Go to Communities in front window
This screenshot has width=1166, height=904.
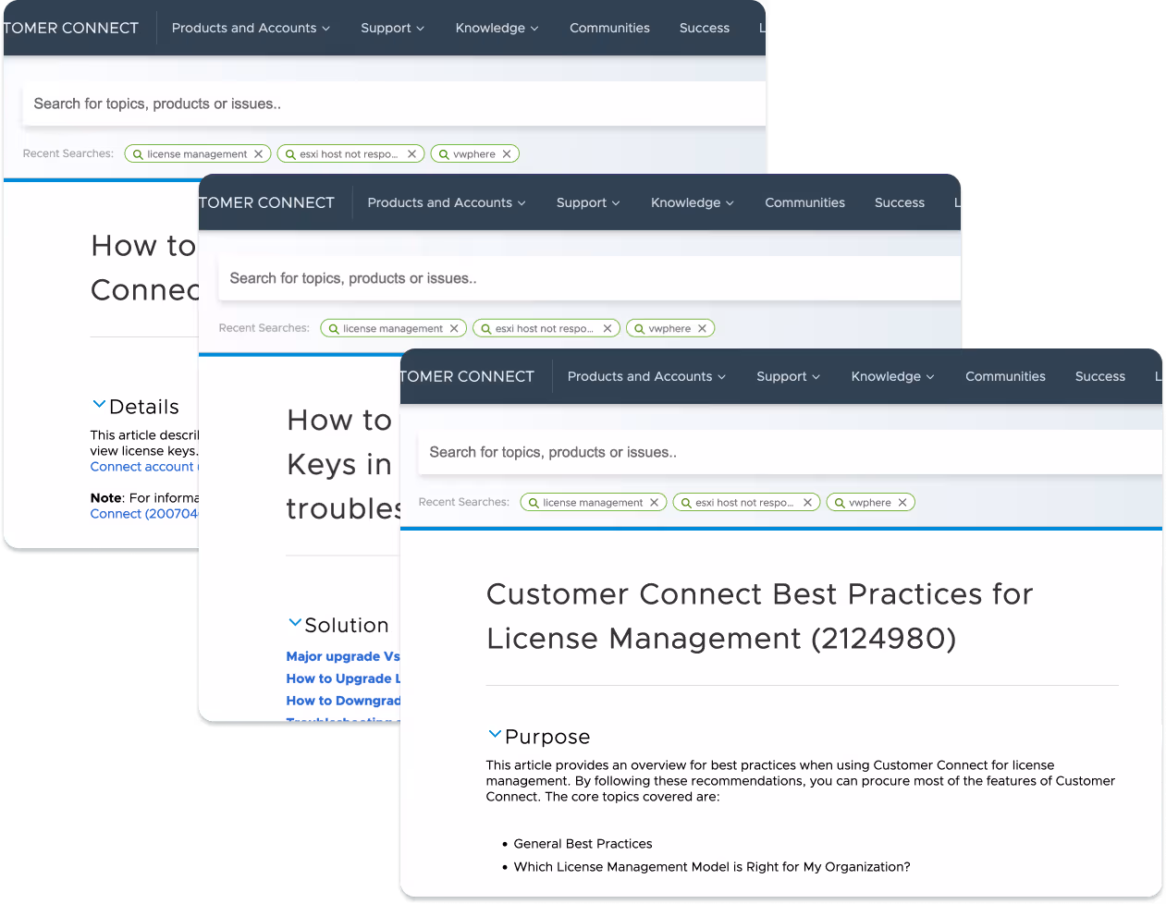(x=1005, y=376)
